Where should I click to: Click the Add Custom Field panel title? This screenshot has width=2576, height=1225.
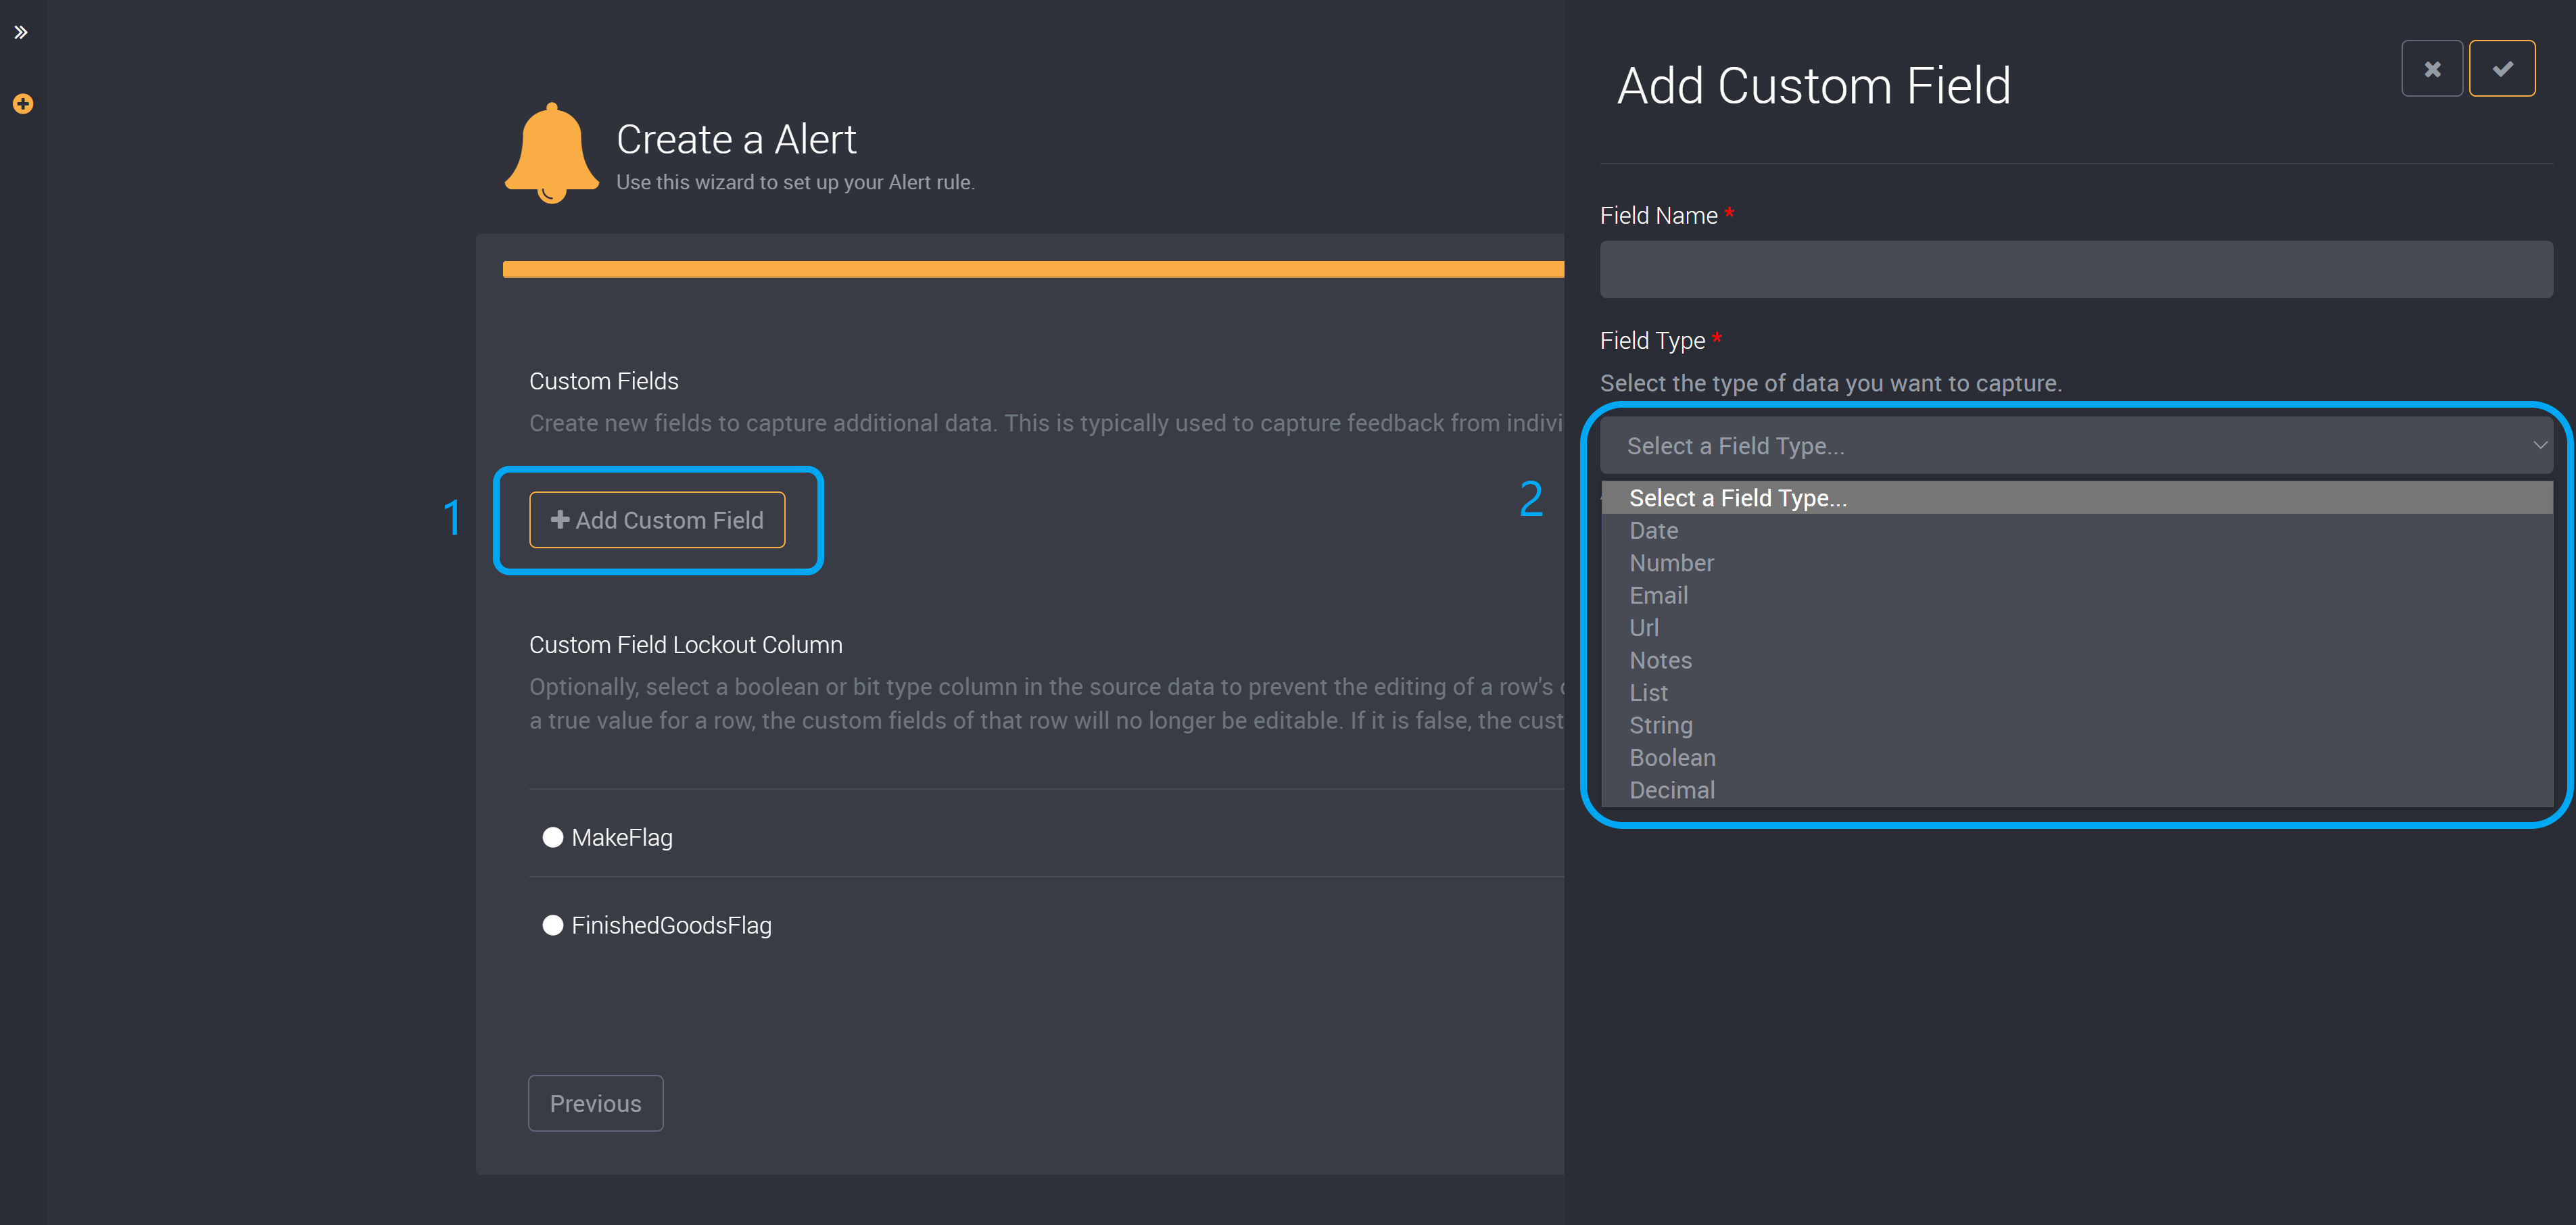(1814, 86)
